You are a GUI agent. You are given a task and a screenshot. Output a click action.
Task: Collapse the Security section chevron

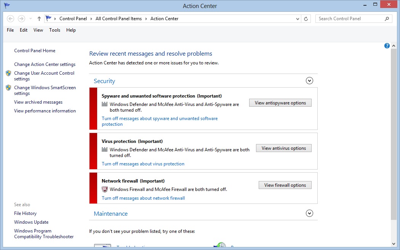tap(309, 80)
